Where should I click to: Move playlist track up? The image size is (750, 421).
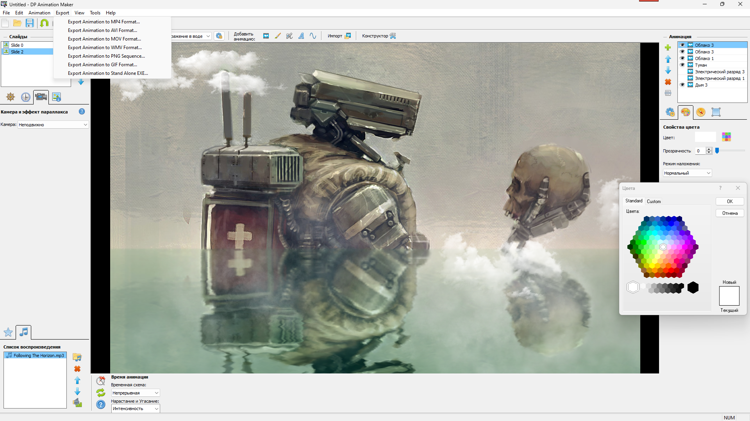pyautogui.click(x=77, y=380)
